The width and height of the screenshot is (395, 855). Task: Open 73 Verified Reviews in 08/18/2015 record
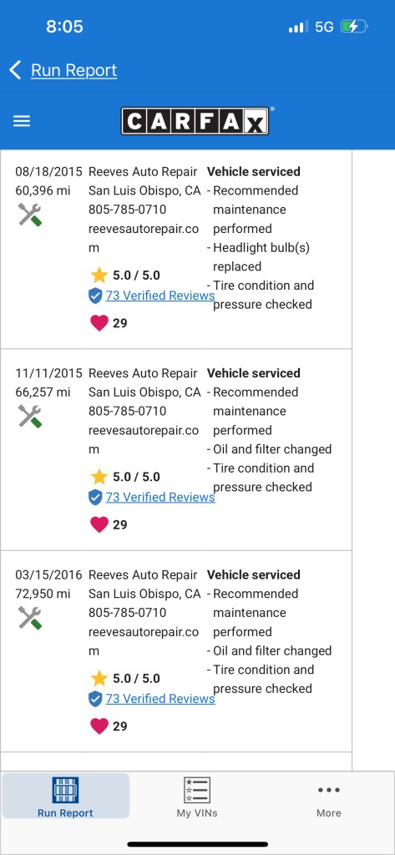click(x=160, y=296)
